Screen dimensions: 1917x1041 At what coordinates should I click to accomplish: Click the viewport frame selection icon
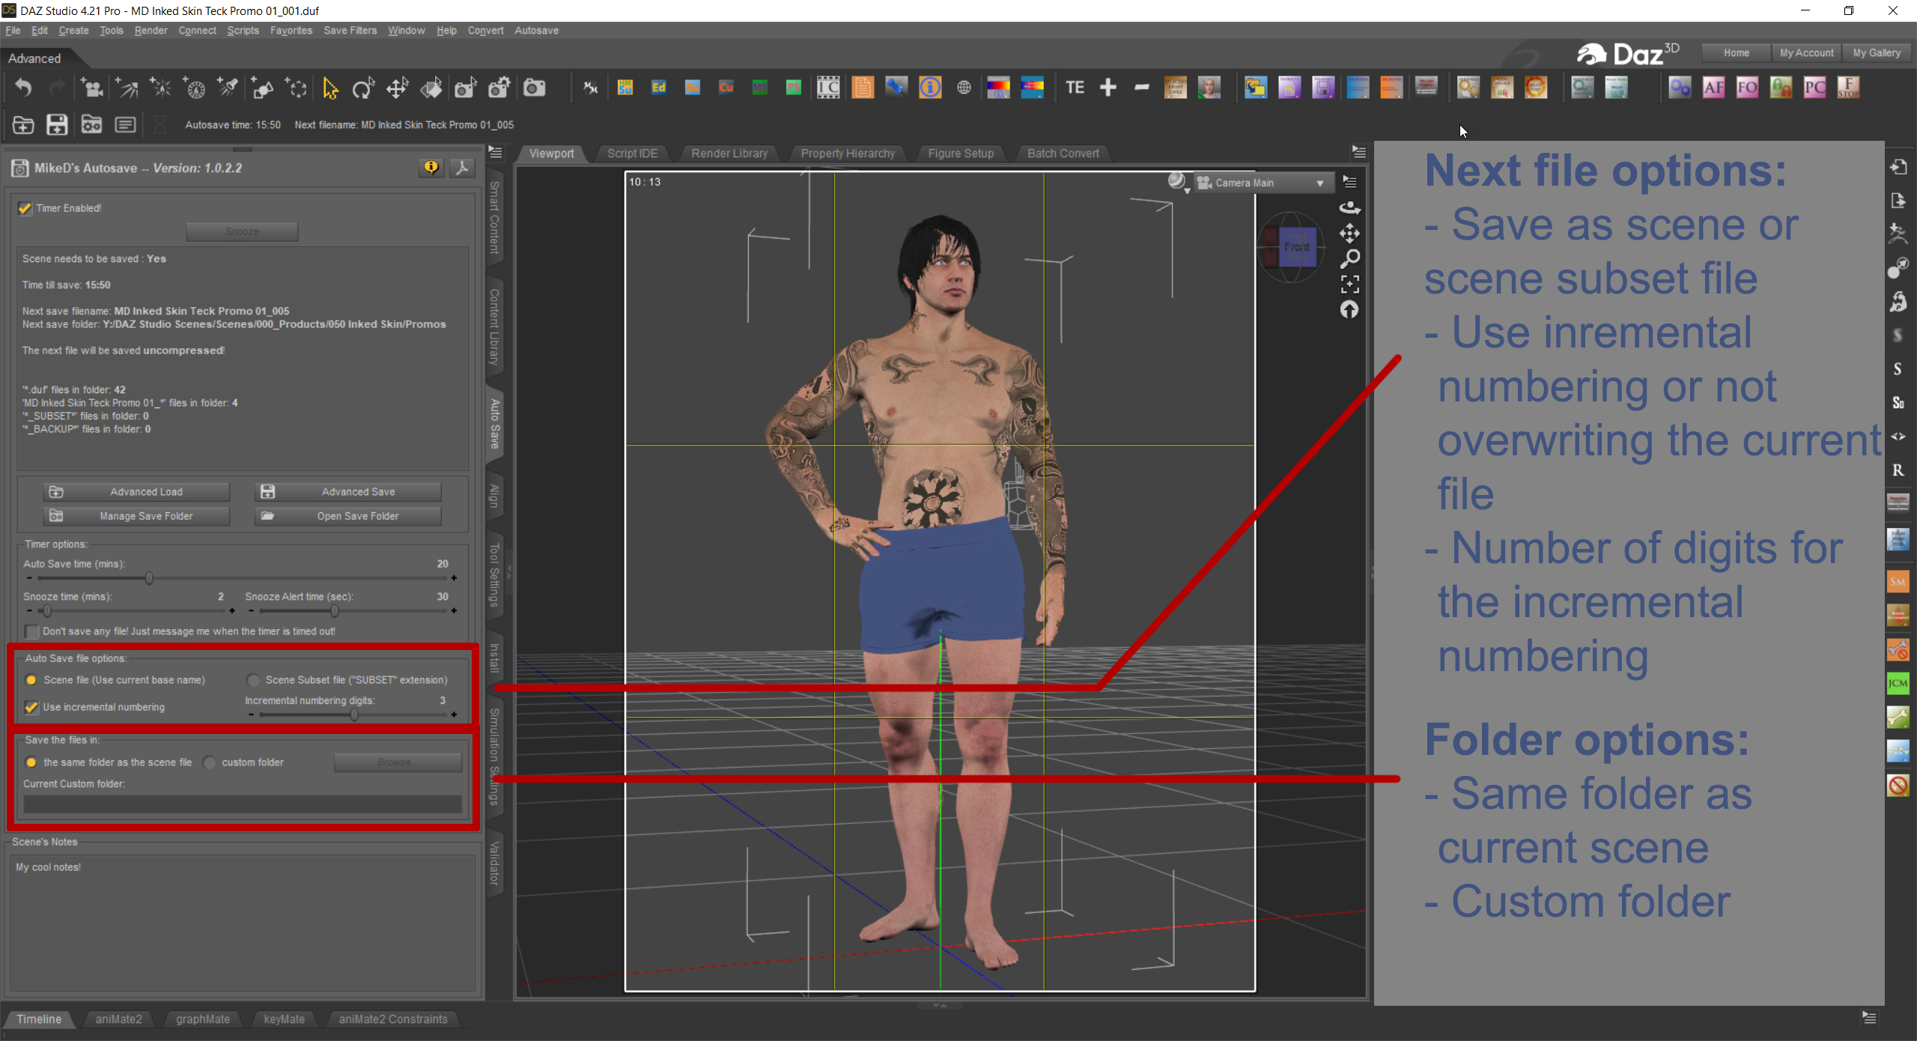[x=1349, y=284]
